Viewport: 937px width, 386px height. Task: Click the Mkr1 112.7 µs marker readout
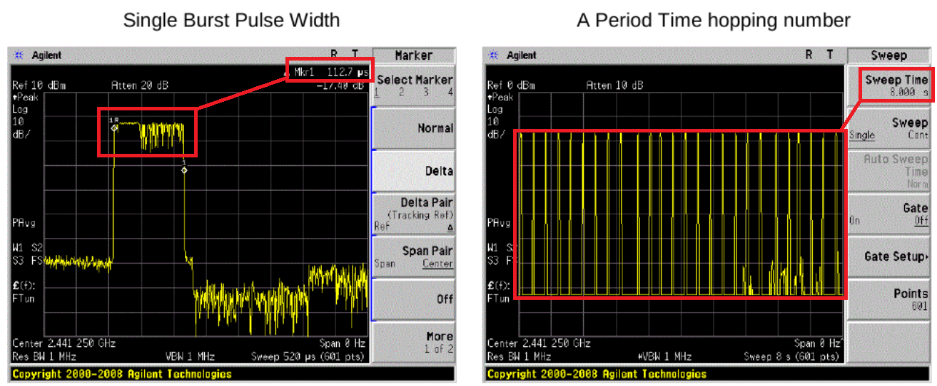[329, 71]
